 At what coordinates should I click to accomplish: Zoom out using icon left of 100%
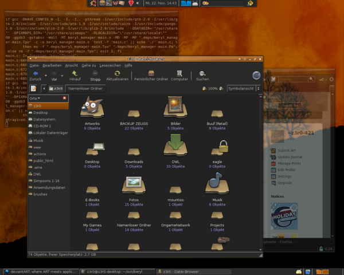click(x=204, y=88)
